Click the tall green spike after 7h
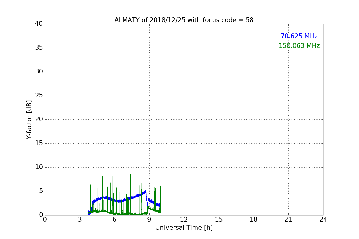The image size is (359, 239). (130, 194)
